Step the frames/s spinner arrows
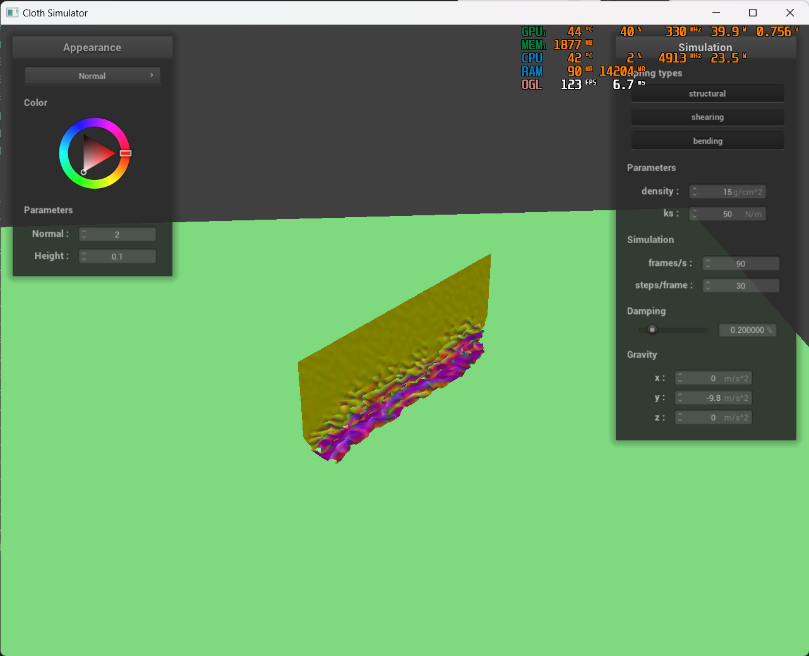 [x=707, y=264]
